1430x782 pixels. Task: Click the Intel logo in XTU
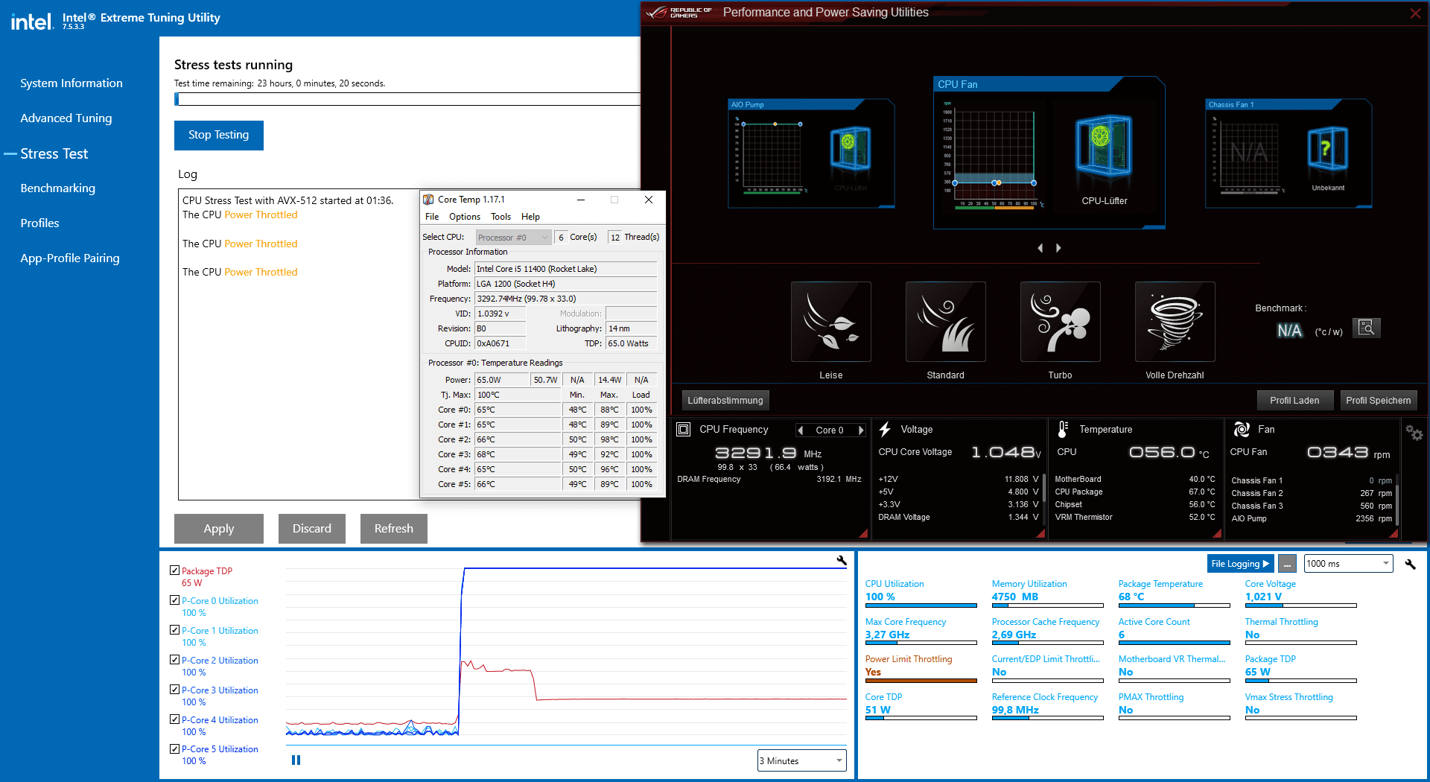pyautogui.click(x=32, y=21)
